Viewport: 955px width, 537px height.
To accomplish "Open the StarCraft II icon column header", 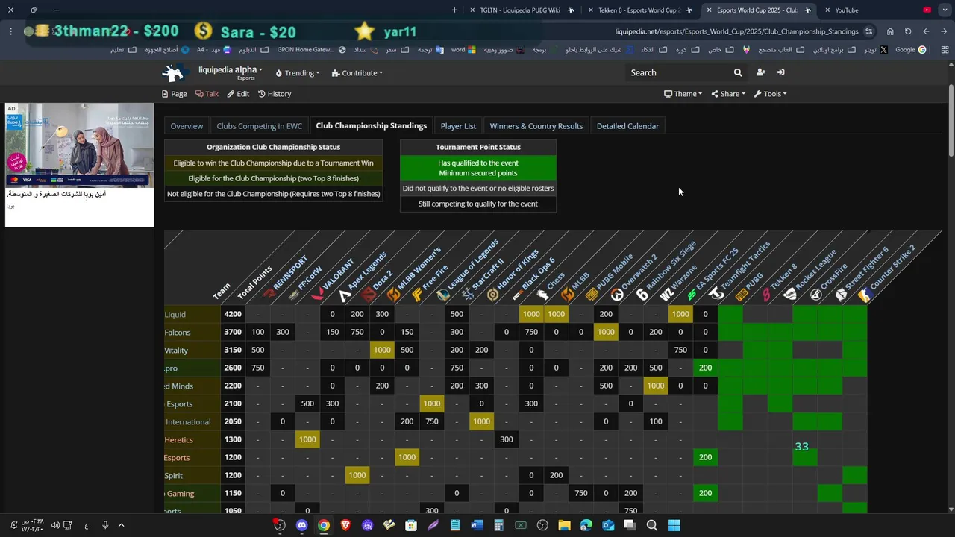I will click(x=468, y=295).
